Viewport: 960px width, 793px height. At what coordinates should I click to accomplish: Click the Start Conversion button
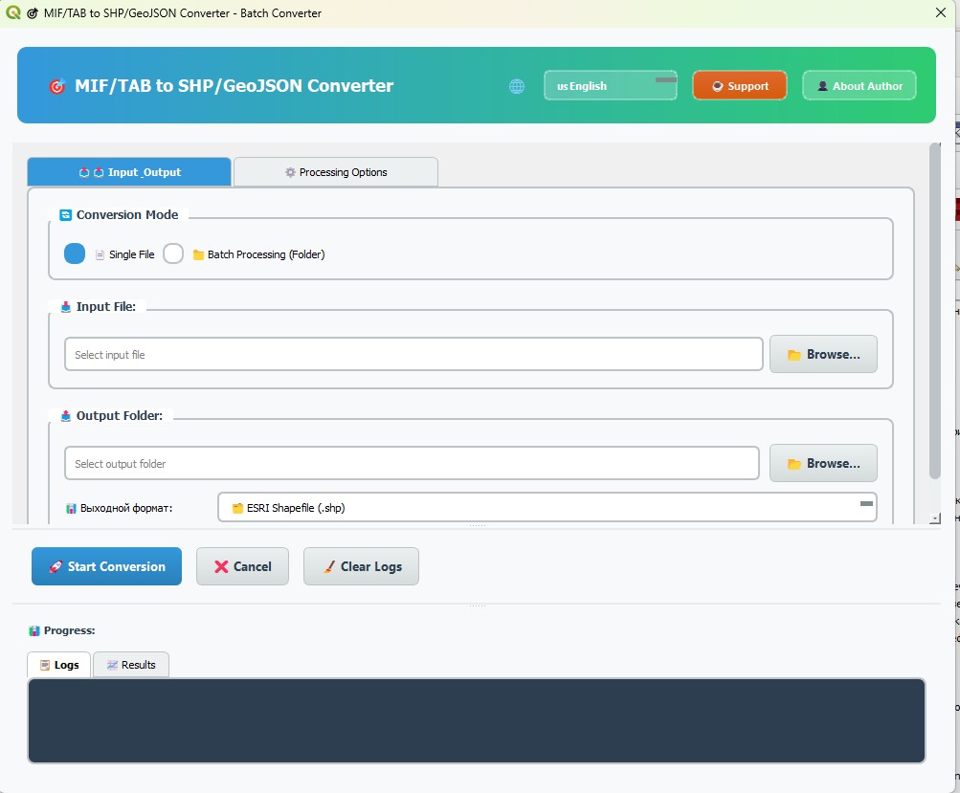(x=106, y=566)
